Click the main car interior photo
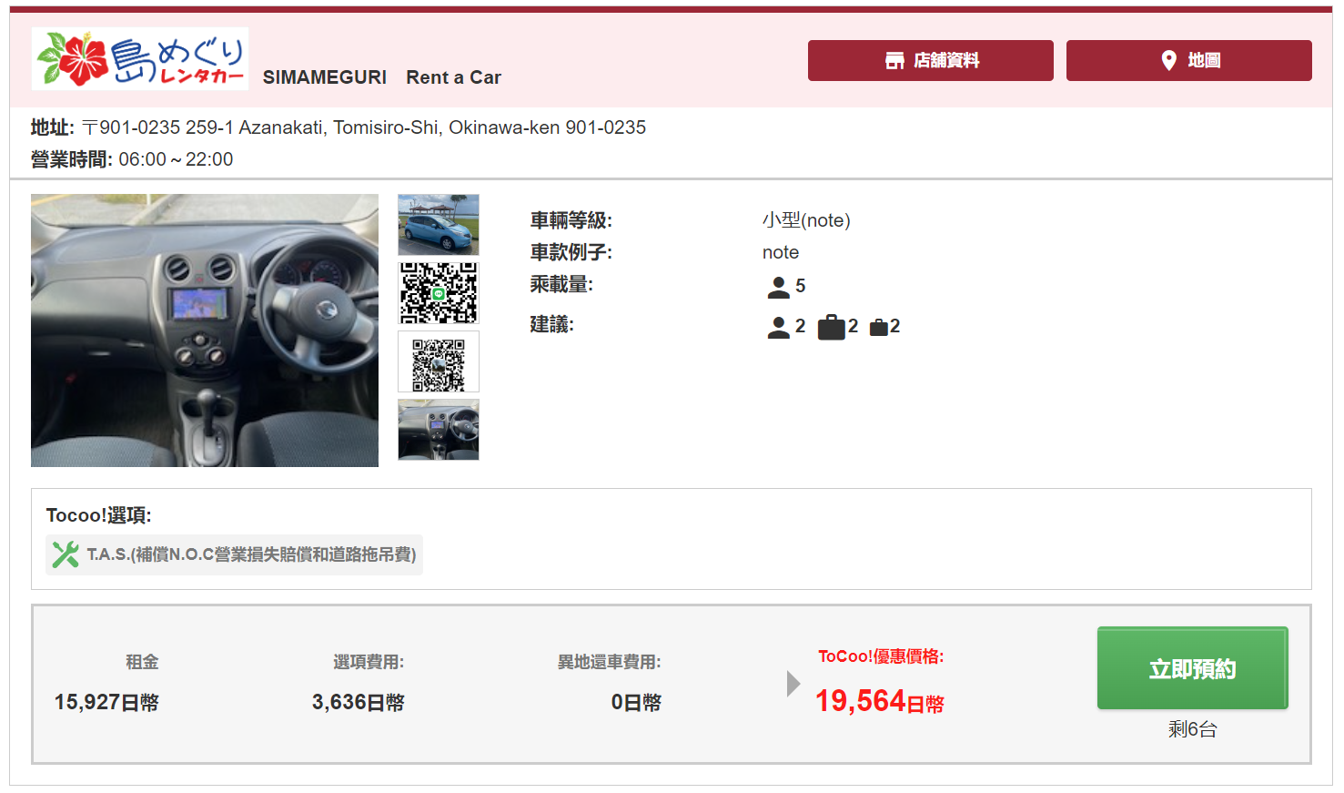The width and height of the screenshot is (1344, 793). pyautogui.click(x=205, y=330)
